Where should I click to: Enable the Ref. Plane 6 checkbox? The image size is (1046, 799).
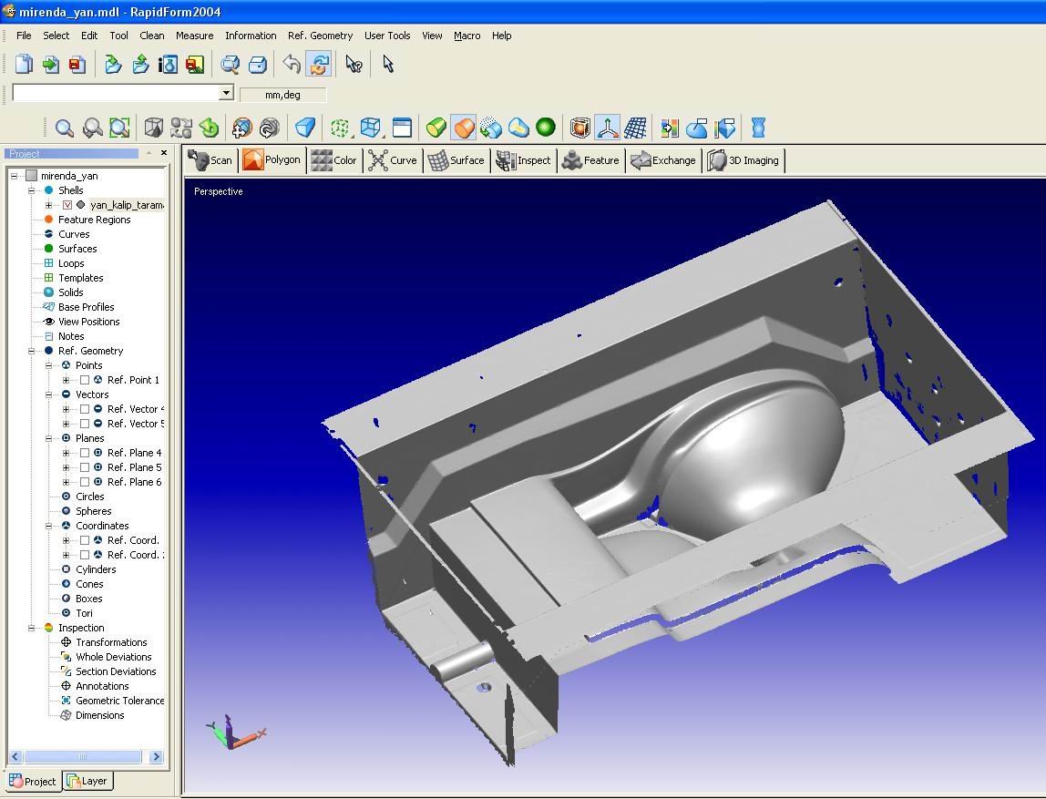pyautogui.click(x=85, y=482)
